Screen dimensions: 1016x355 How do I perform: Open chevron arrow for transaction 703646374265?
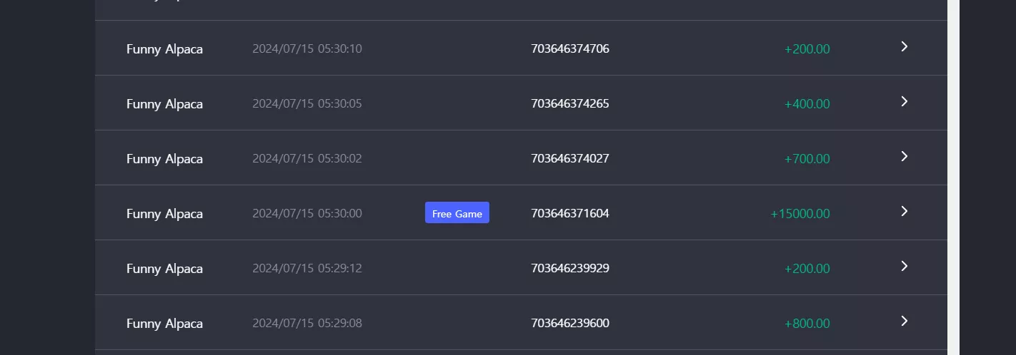[904, 101]
